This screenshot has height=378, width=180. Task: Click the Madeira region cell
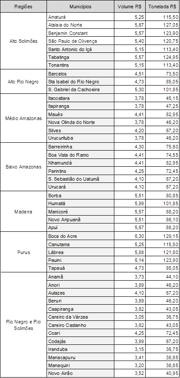(23, 211)
